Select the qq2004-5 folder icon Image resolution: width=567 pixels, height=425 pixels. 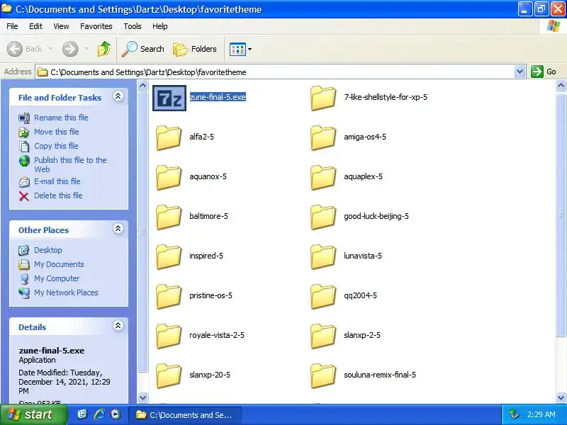click(x=323, y=296)
